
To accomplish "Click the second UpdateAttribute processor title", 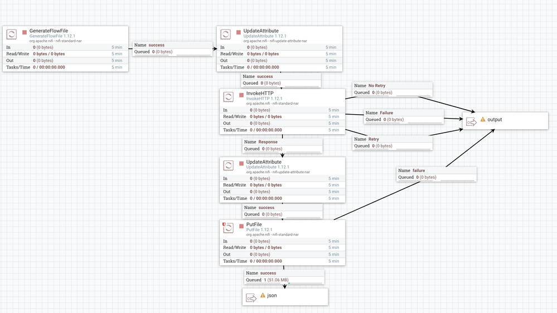I will tap(264, 162).
